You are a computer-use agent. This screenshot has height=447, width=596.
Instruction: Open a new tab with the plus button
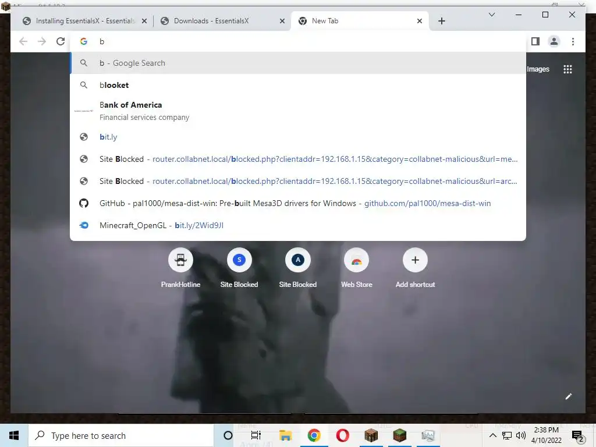(441, 21)
